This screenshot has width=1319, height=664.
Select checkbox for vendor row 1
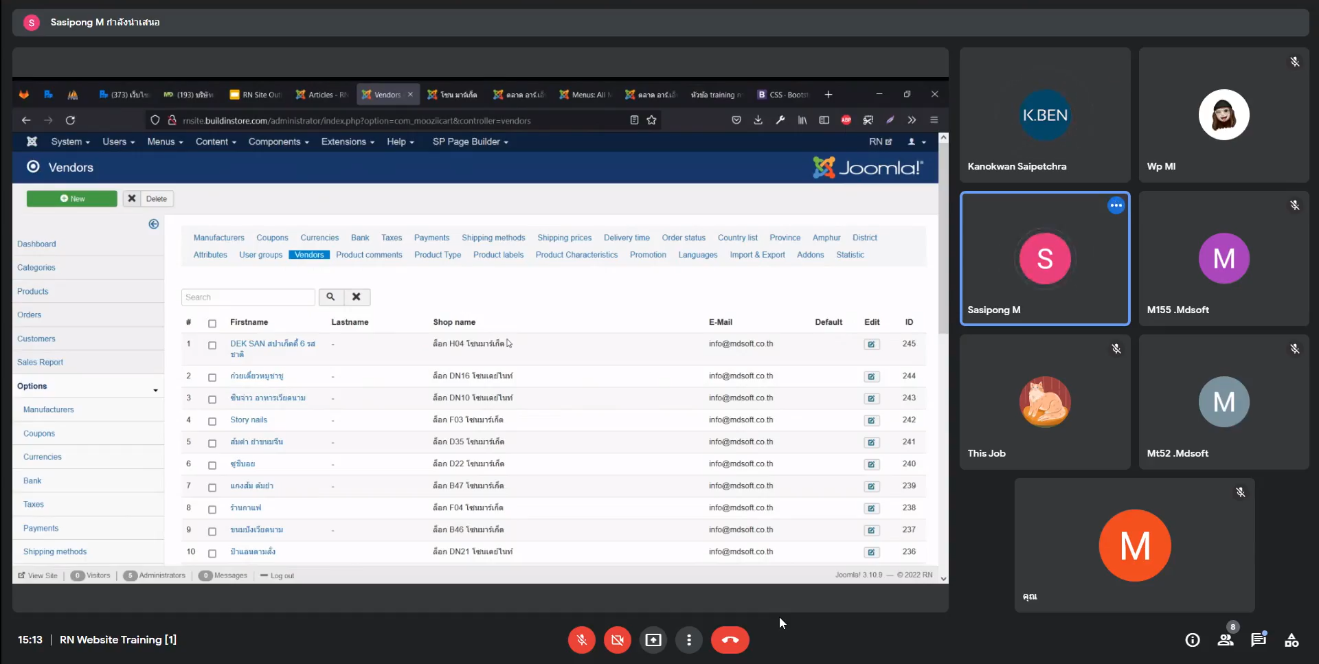click(212, 345)
